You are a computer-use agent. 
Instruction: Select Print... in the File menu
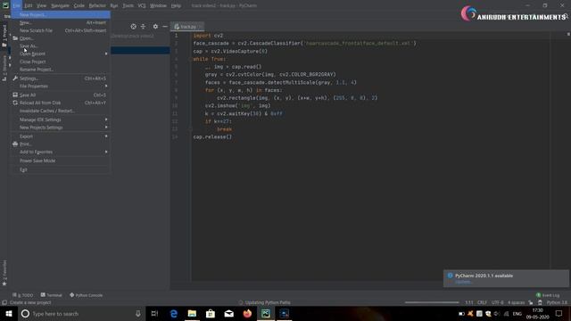pyautogui.click(x=61, y=144)
